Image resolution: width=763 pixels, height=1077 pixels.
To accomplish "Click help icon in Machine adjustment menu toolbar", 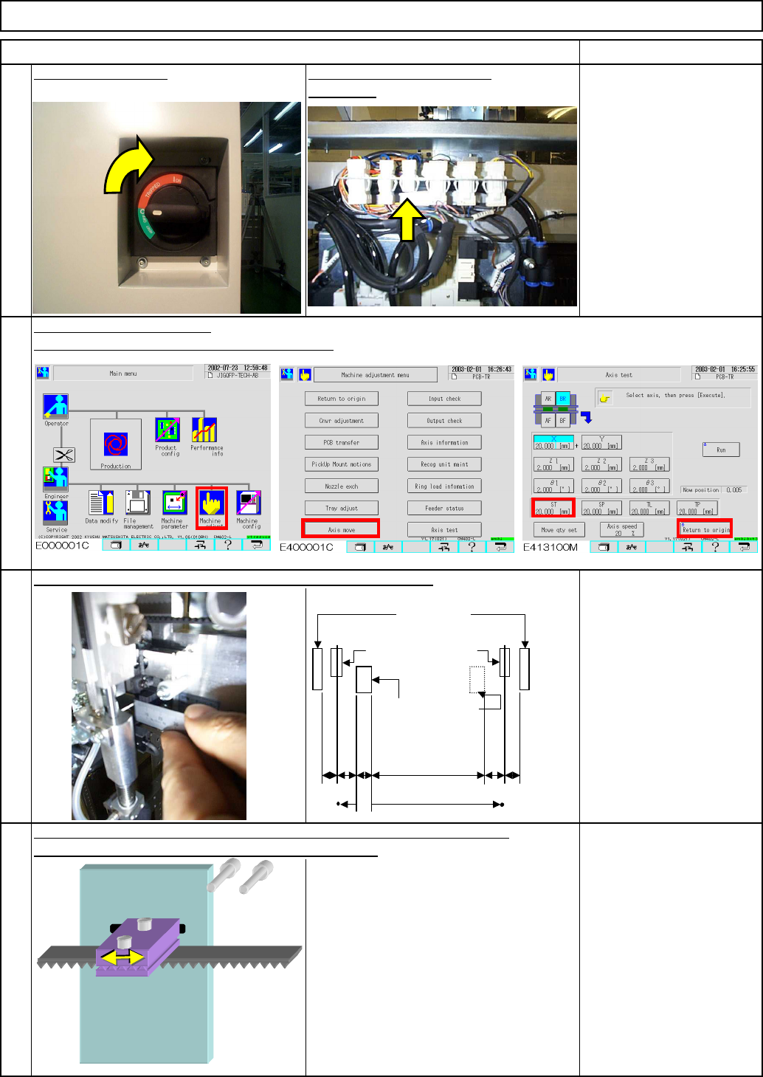I will (x=472, y=547).
